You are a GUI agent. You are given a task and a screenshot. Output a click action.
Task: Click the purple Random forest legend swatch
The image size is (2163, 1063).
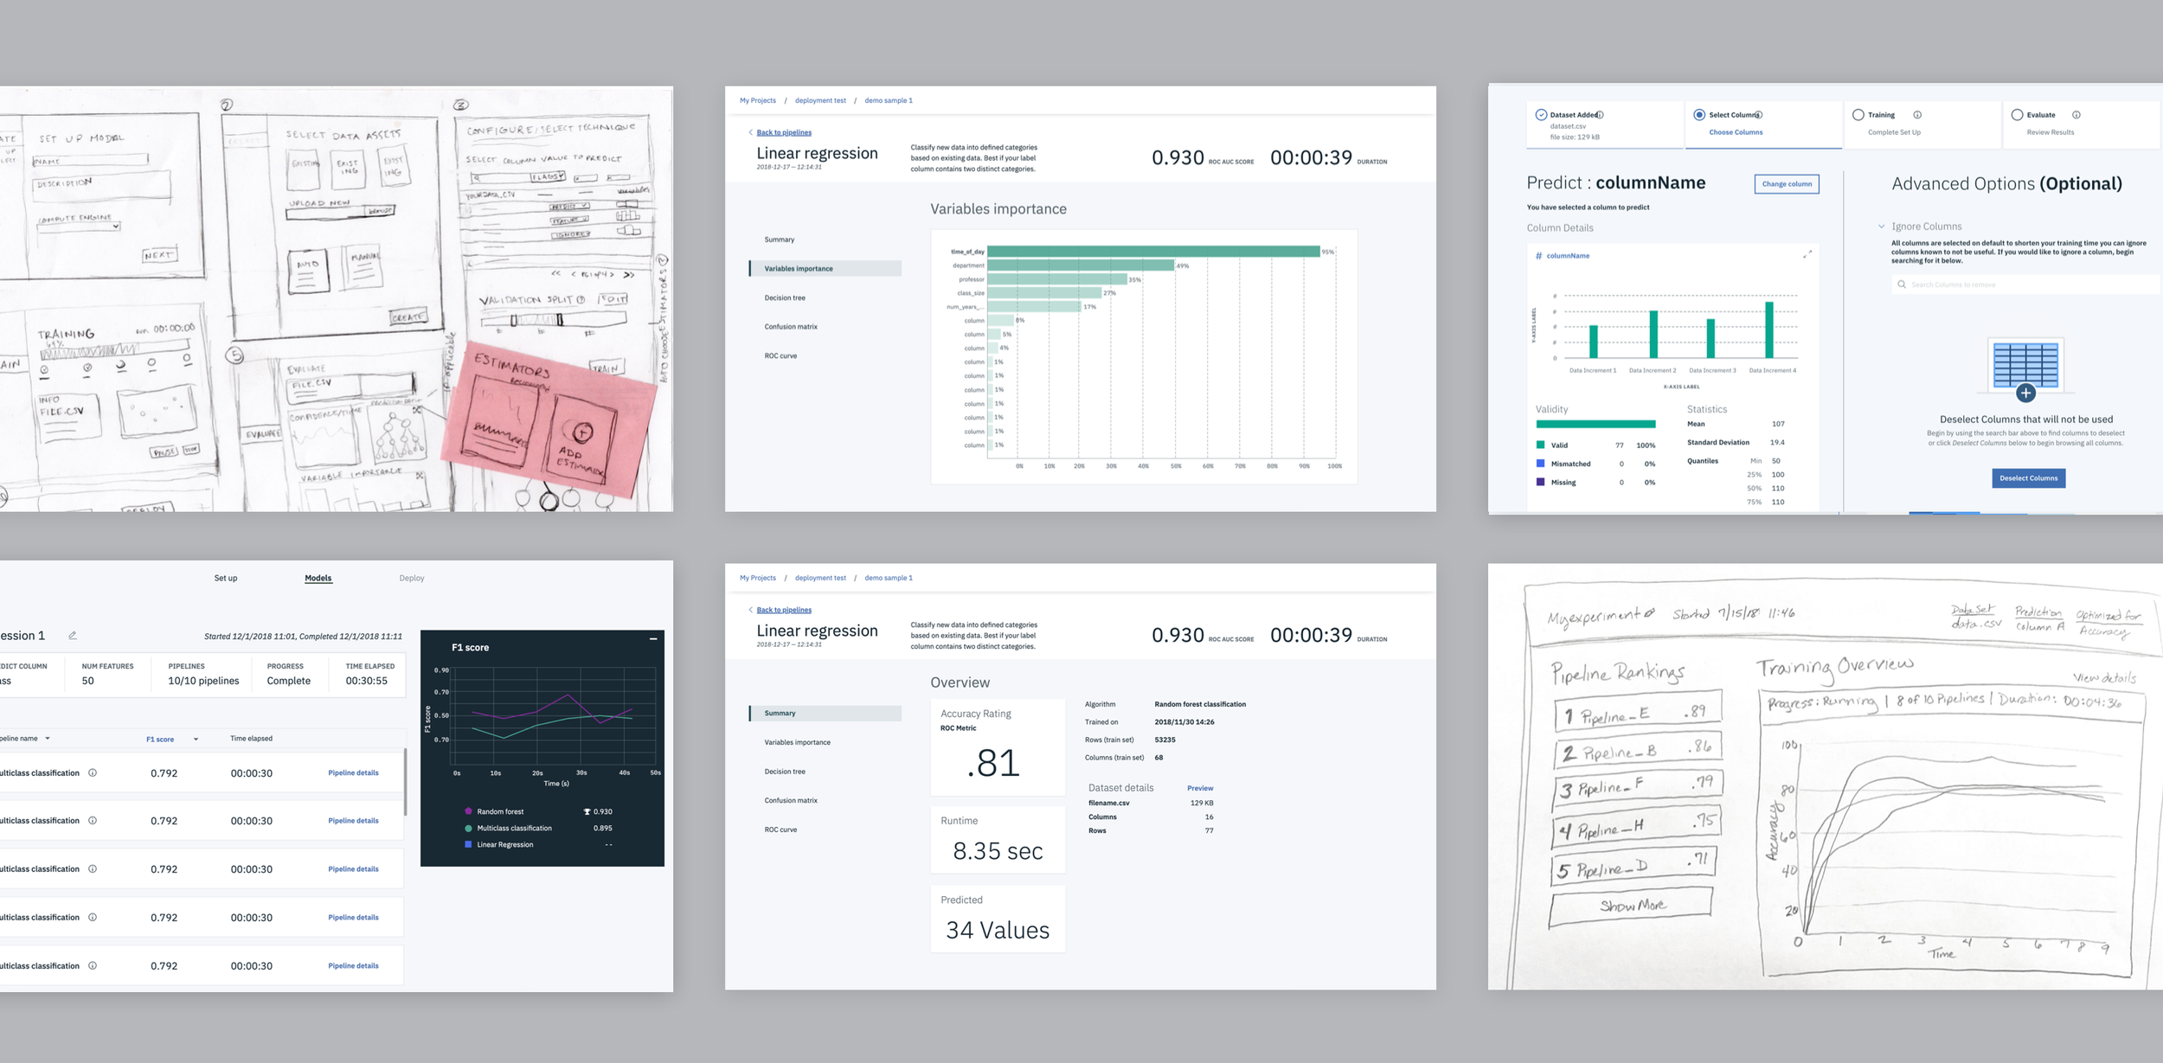(x=468, y=811)
